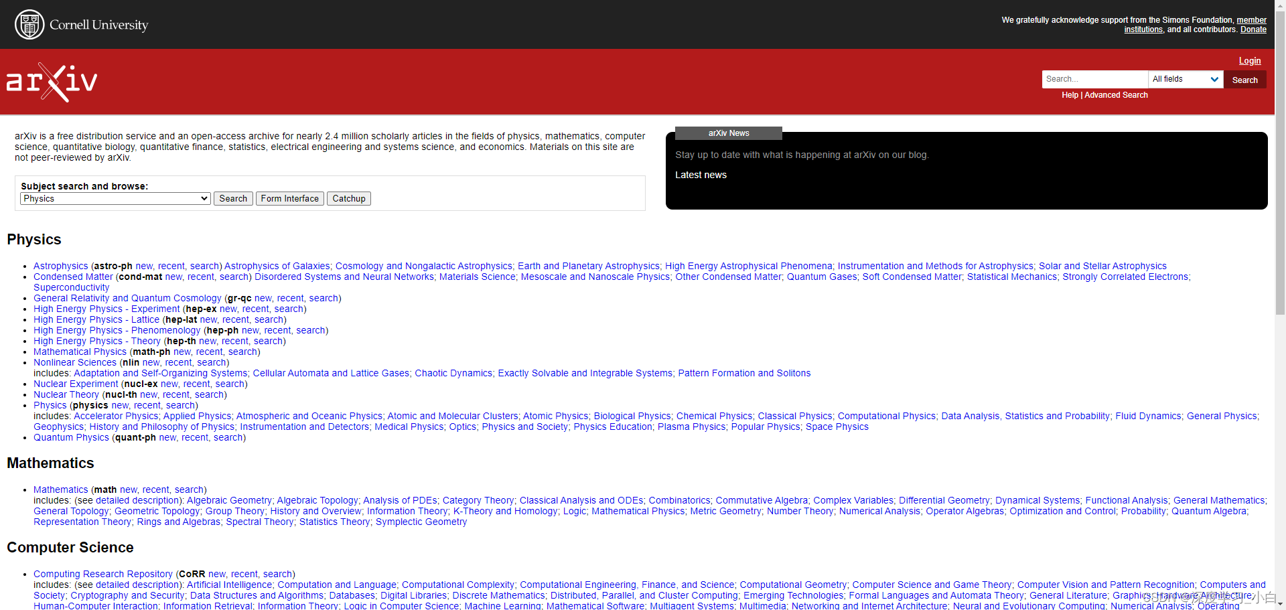Open the Optics link
Screen dimensions: 1286x610
(463, 427)
